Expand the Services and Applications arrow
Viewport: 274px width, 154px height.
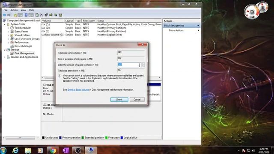point(5,57)
